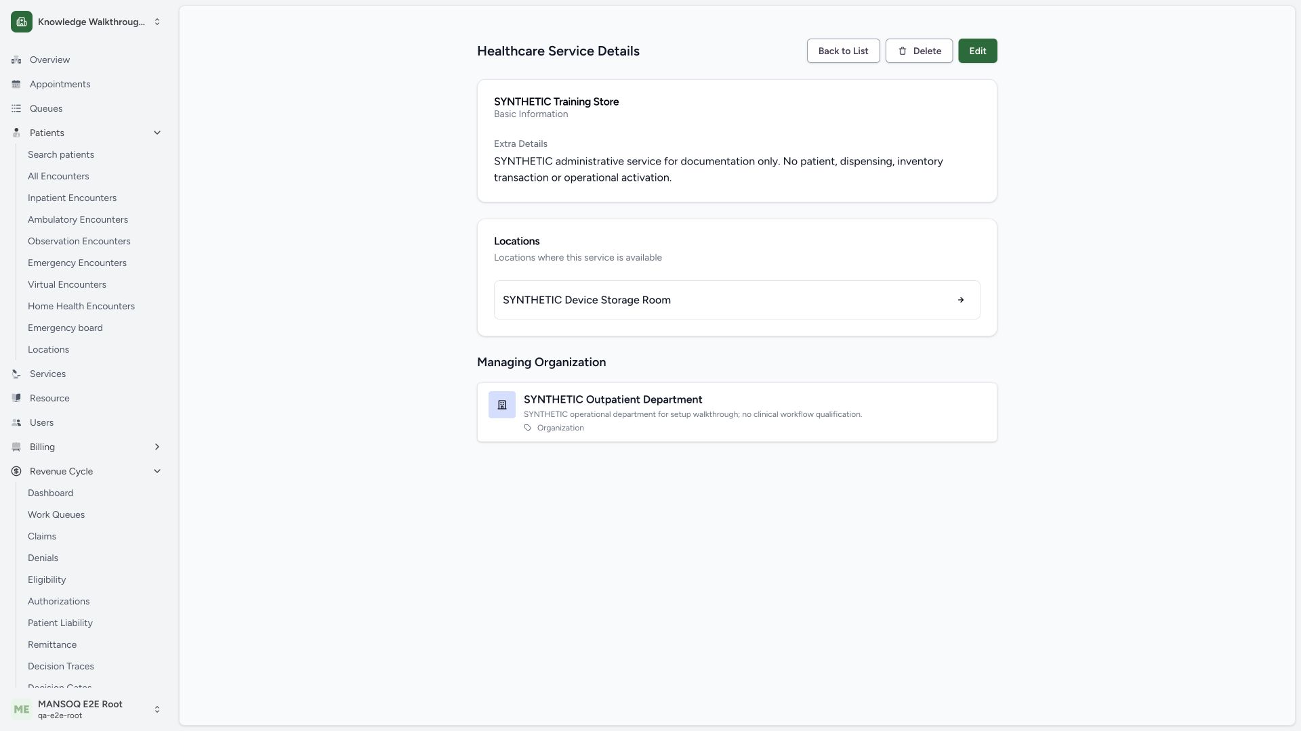Collapse the Patients section chevron

[157, 133]
